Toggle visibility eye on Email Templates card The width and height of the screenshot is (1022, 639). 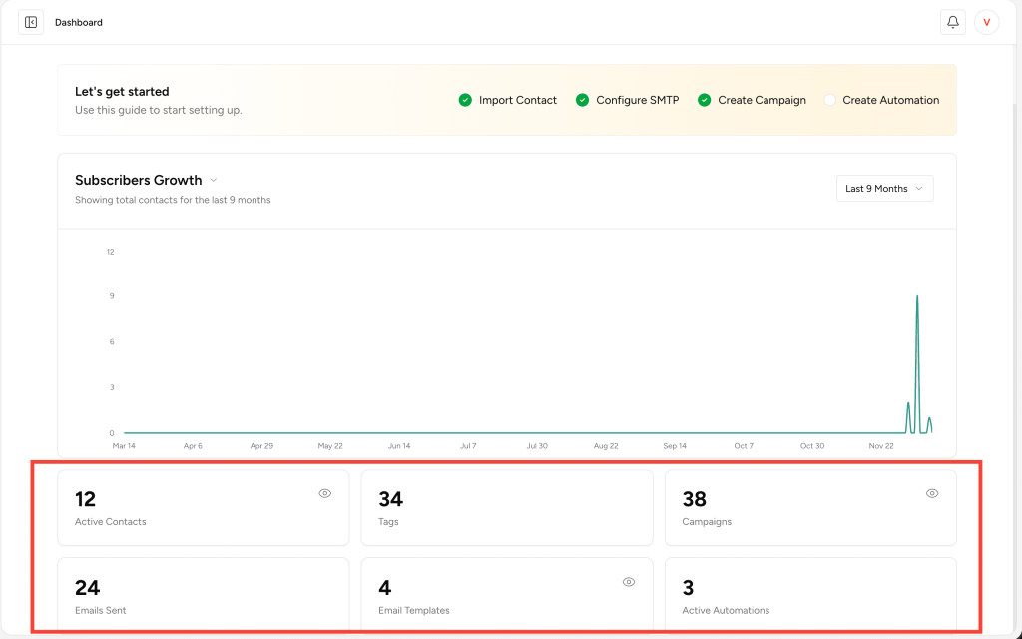tap(629, 582)
